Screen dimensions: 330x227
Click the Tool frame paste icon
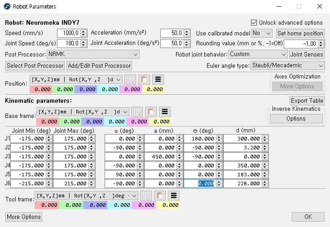coord(159,196)
